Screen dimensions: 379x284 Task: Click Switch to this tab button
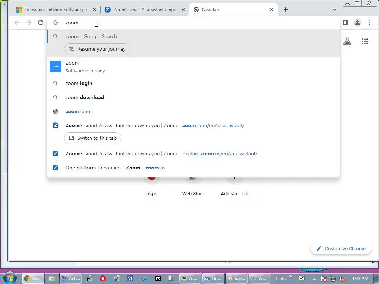tap(93, 138)
